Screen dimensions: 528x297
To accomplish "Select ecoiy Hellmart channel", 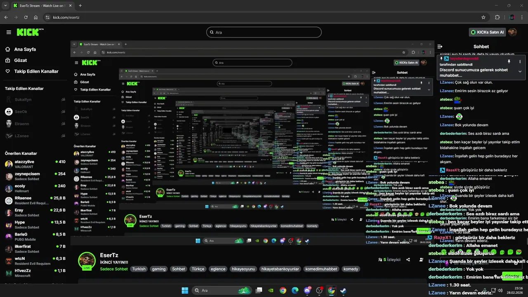I will [x=35, y=189].
